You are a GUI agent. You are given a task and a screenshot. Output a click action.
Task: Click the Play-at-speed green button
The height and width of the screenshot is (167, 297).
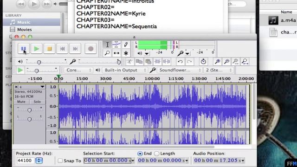click(x=20, y=70)
